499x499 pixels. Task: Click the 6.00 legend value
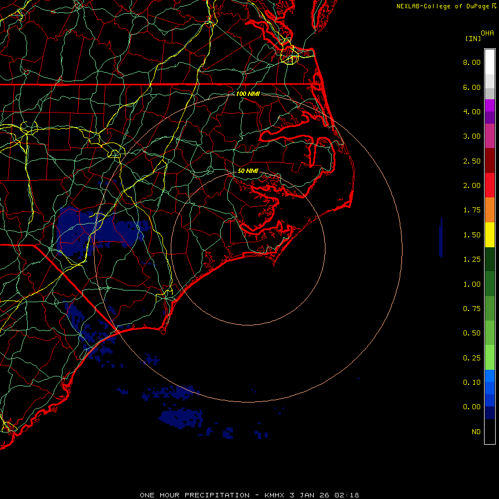coord(472,87)
